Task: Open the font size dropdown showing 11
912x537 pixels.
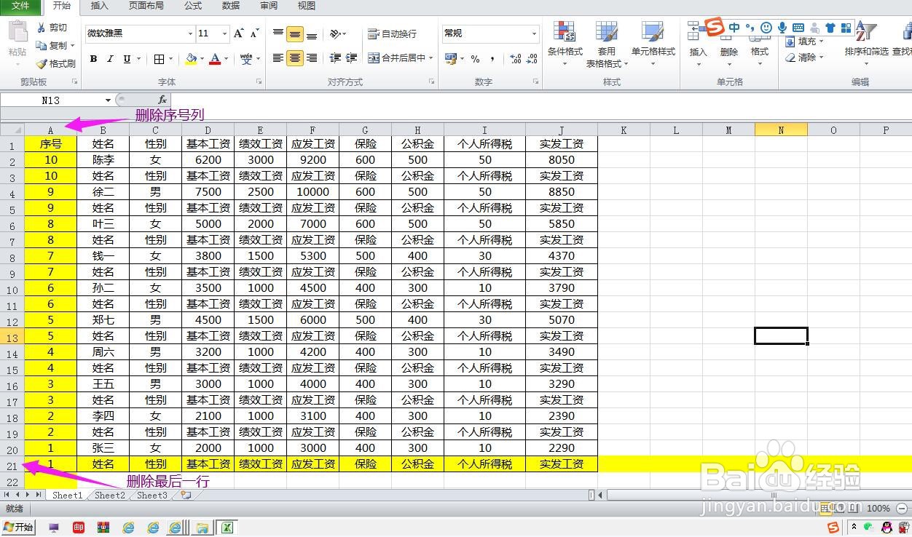Action: click(x=223, y=33)
